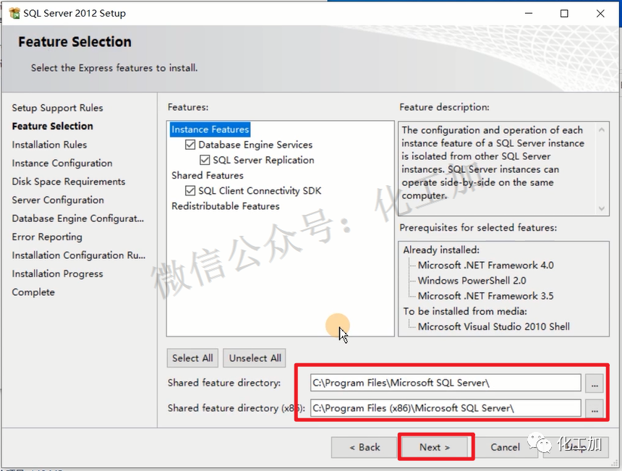Click Unselect All button

click(x=255, y=358)
